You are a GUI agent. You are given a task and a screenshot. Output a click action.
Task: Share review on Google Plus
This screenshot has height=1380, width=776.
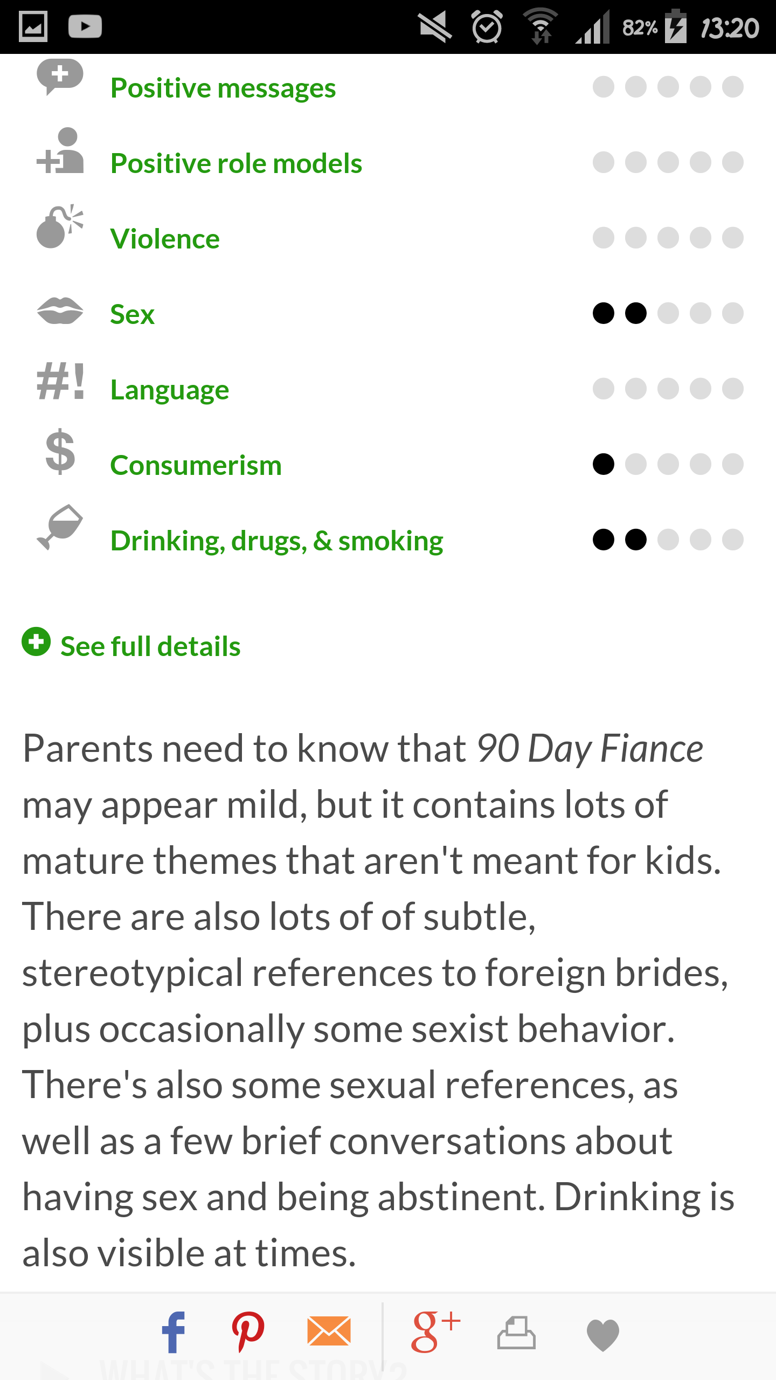435,1331
